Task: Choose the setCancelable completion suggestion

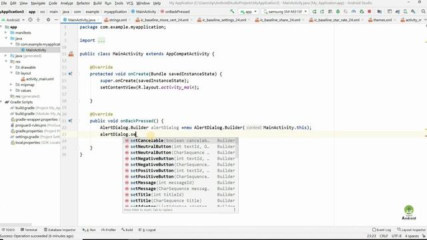Action: point(180,141)
